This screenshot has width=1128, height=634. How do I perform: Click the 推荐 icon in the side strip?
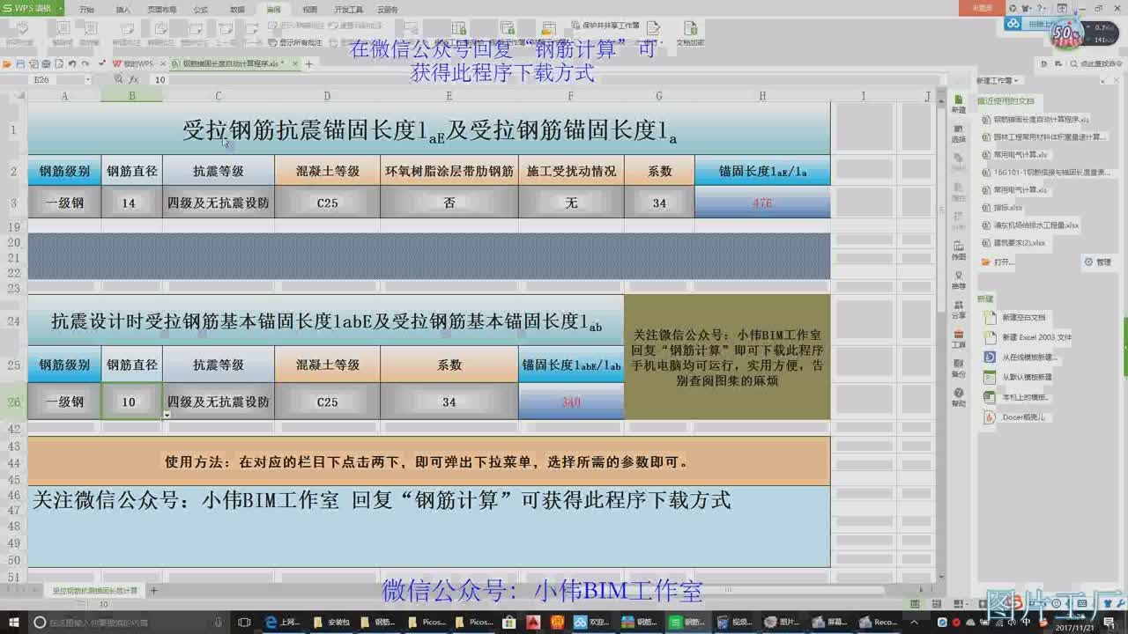(x=959, y=280)
